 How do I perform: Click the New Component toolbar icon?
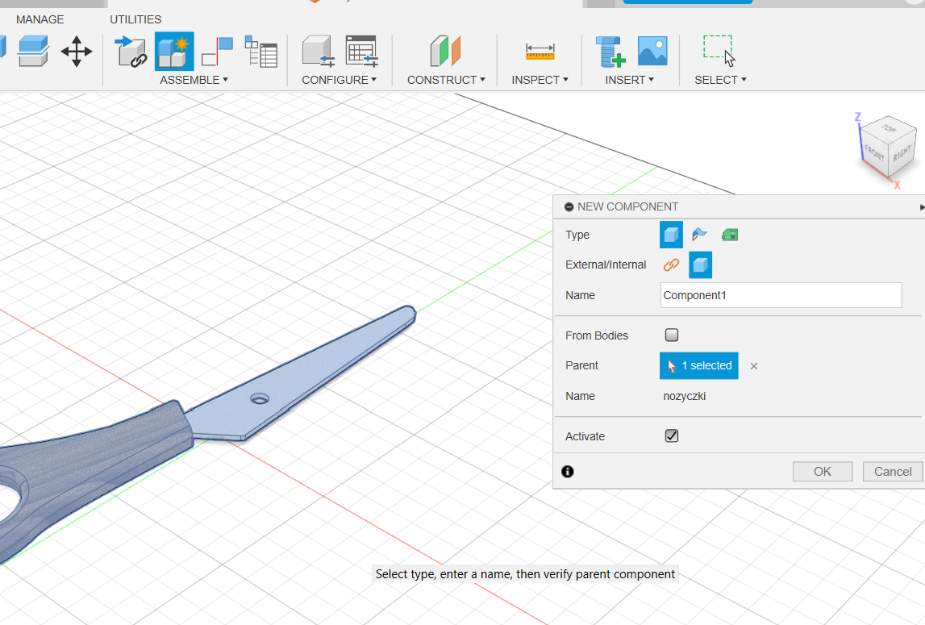pos(174,51)
